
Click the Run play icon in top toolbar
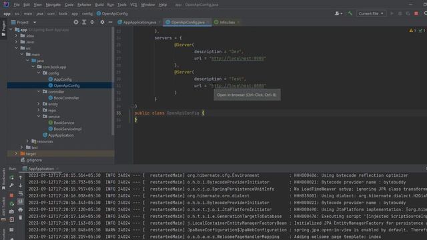(x=392, y=13)
